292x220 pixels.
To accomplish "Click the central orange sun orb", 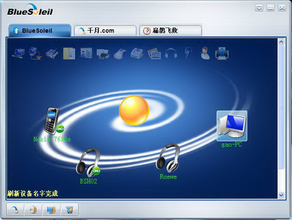I will point(134,110).
